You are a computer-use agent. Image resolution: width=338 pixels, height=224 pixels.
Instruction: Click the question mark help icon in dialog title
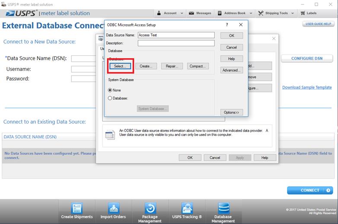[227, 25]
